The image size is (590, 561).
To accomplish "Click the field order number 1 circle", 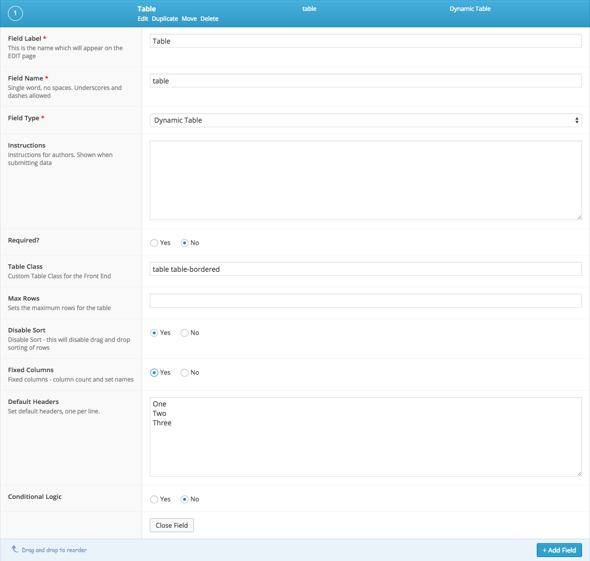I will 15,13.
